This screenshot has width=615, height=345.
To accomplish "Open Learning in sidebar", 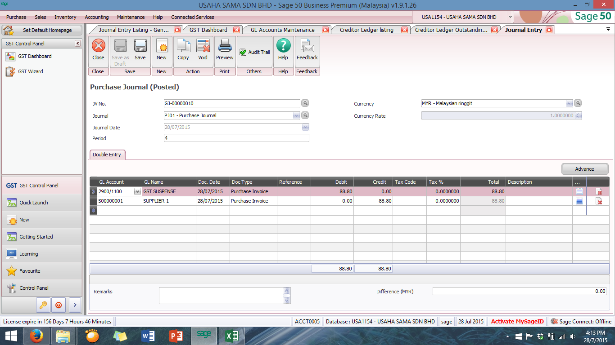I will point(42,254).
